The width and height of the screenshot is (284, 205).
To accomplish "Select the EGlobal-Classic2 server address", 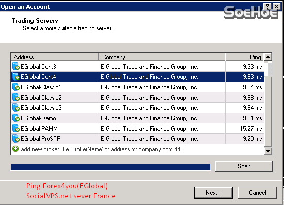I will pos(41,98).
